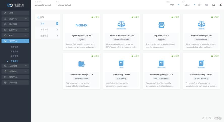This screenshot has width=224, height=122.
Task: Open the admin user dropdown
Action: [x=190, y=5]
